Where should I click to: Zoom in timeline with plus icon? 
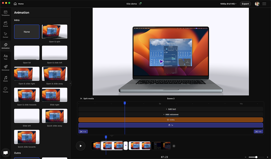pyautogui.click(x=268, y=157)
